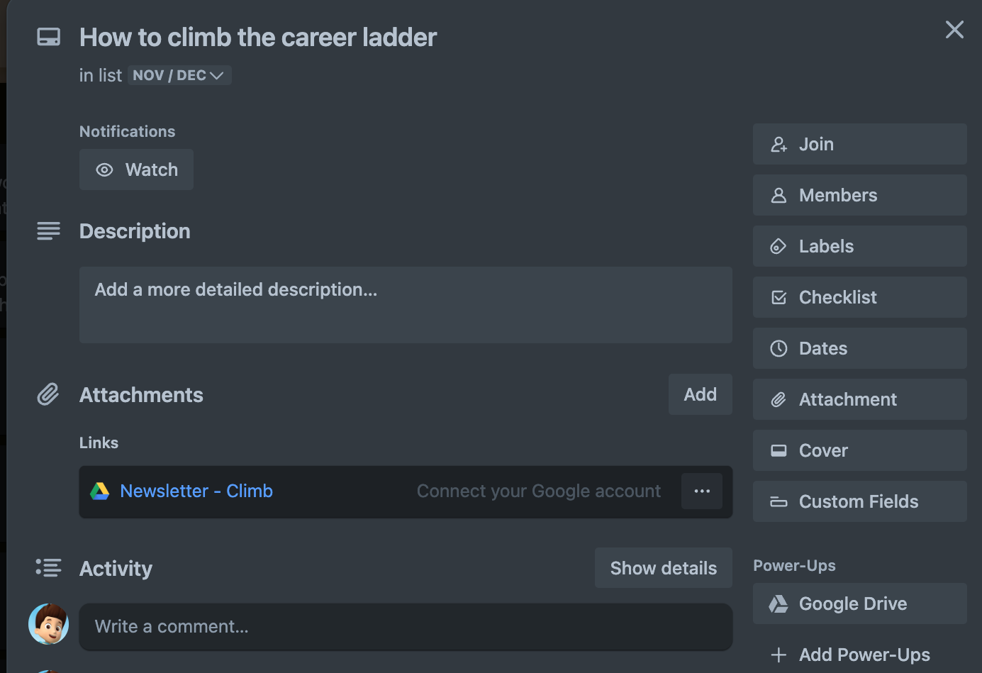The height and width of the screenshot is (673, 982).
Task: Click the Attachments paperclip icon
Action: [48, 394]
